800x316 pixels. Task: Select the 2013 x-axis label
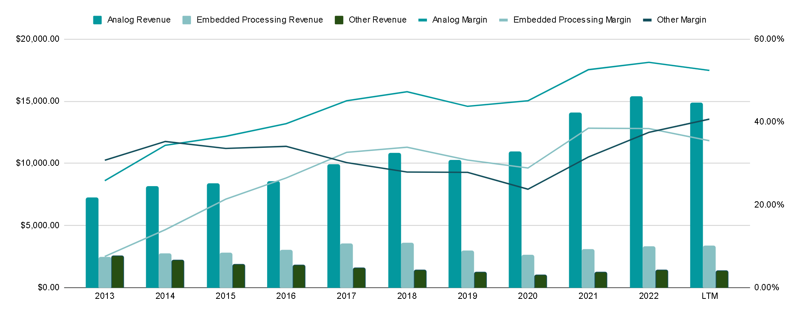pyautogui.click(x=105, y=296)
